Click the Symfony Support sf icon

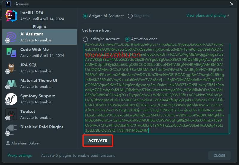tap(11, 99)
